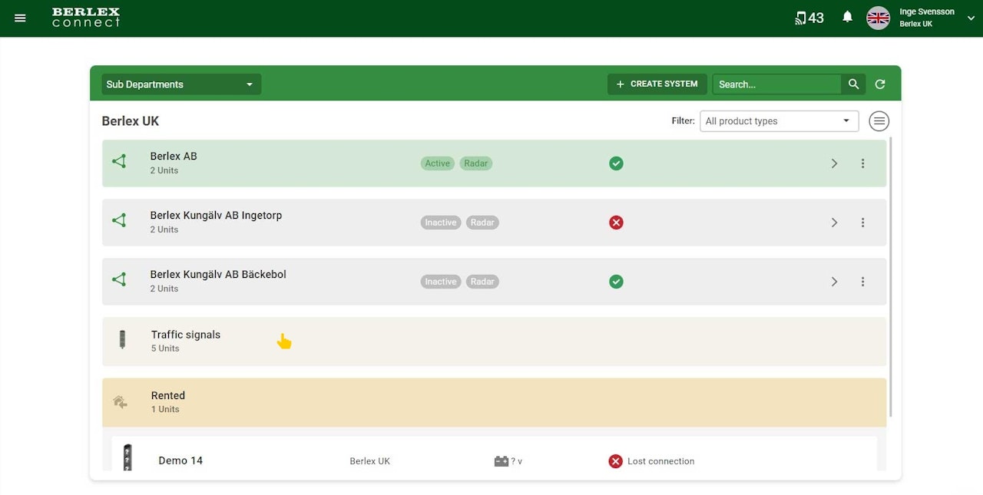
Task: Open the notifications bell
Action: point(847,17)
